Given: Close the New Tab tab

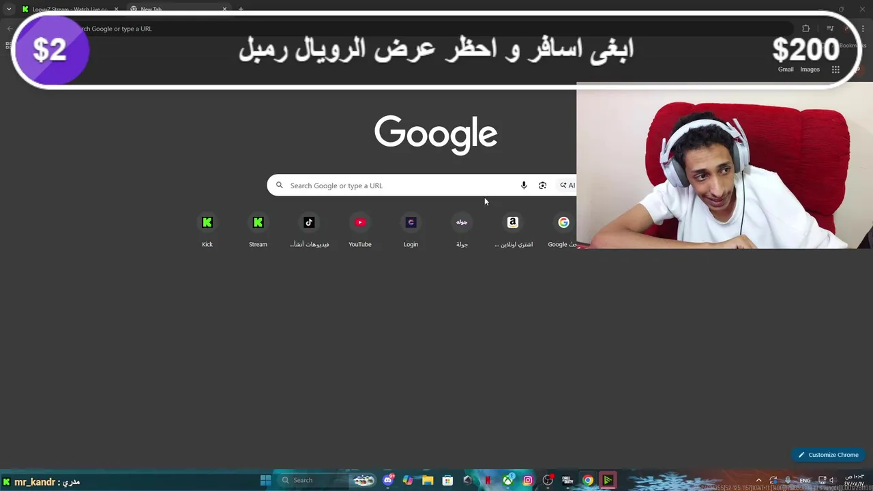Looking at the screenshot, I should tap(224, 10).
